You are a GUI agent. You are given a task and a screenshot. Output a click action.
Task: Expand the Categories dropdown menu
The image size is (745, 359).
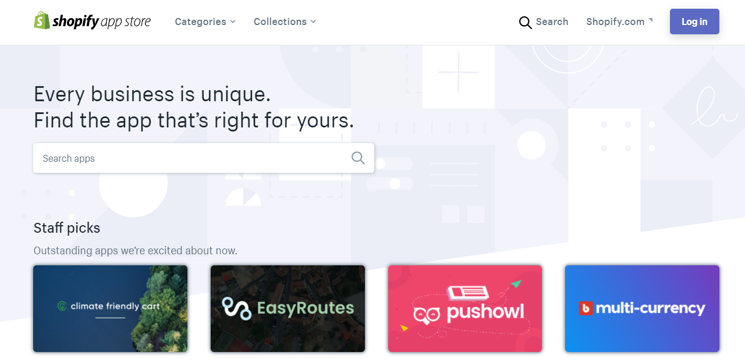tap(205, 22)
